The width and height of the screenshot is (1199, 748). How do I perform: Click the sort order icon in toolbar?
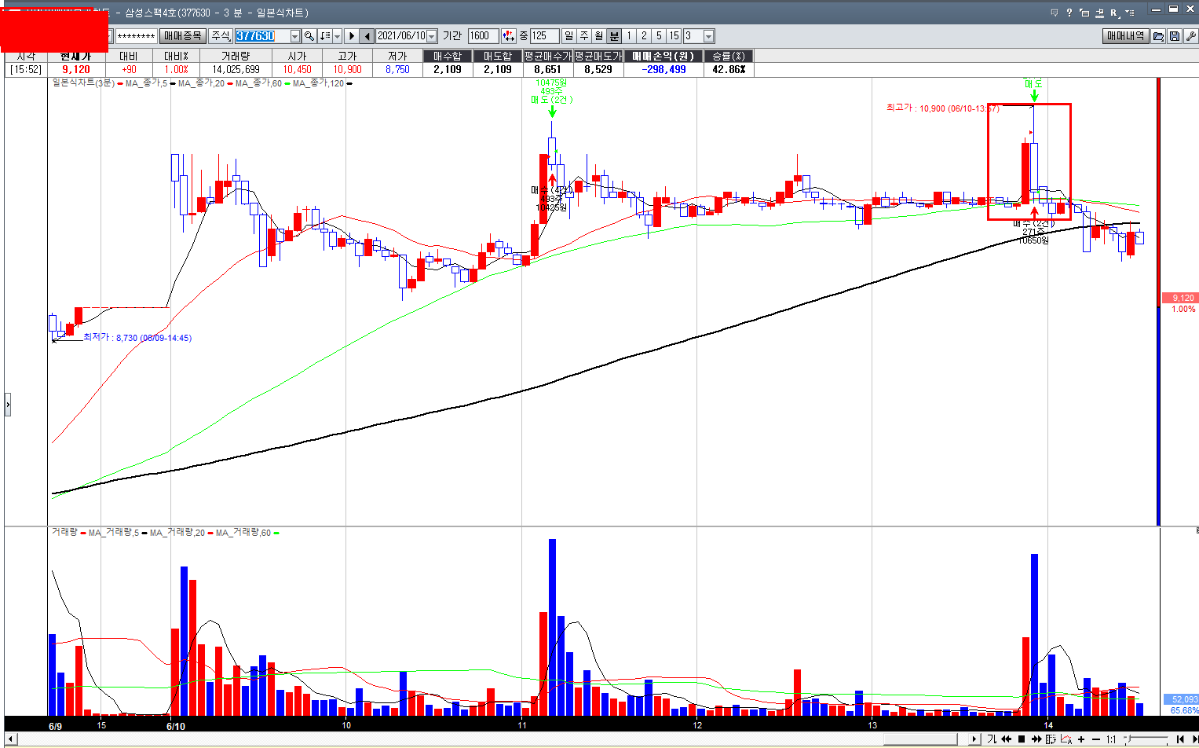point(325,36)
